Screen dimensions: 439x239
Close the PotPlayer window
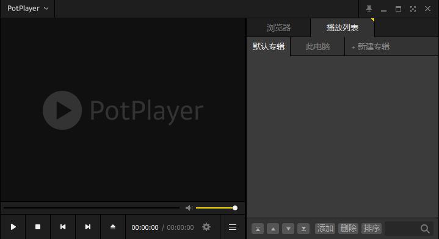(x=427, y=9)
